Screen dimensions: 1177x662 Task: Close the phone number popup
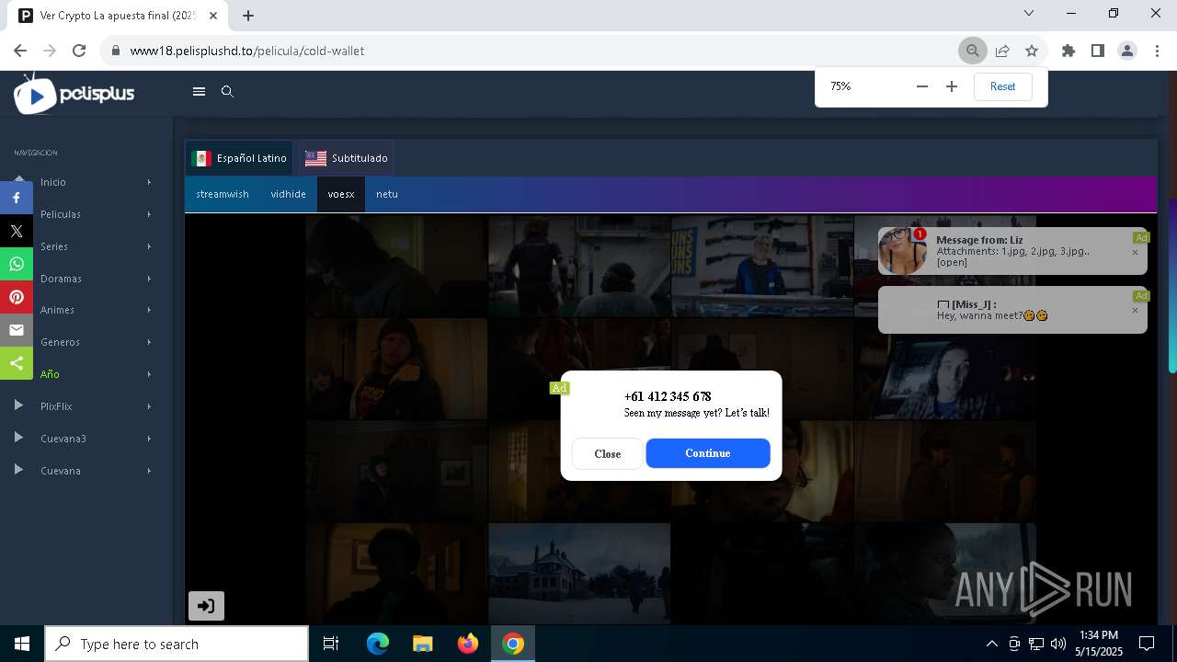(607, 453)
